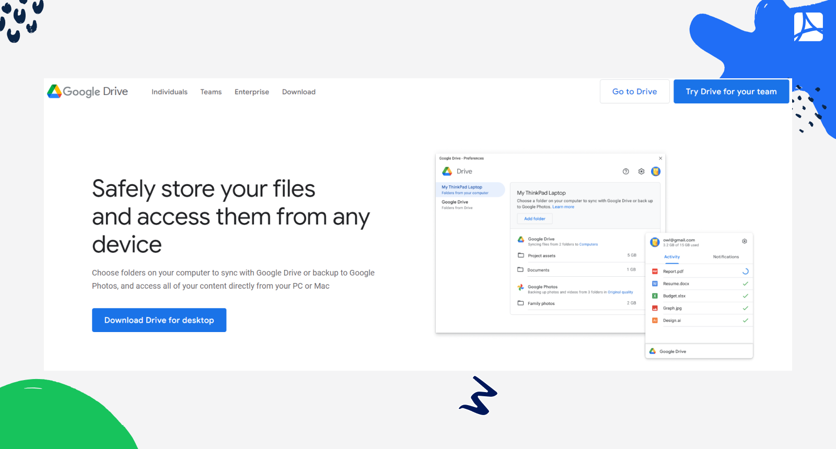Click the Google Drive logo in header
This screenshot has height=449, width=836.
click(x=88, y=91)
